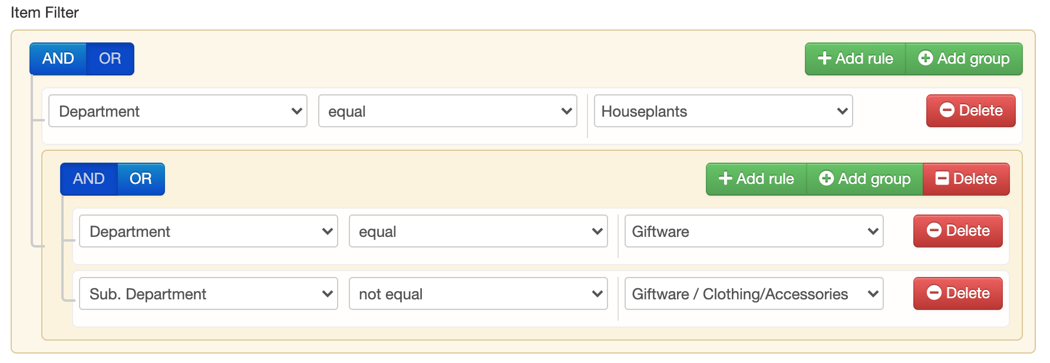
Task: Click circled plus icon on nested Add group
Action: [826, 179]
